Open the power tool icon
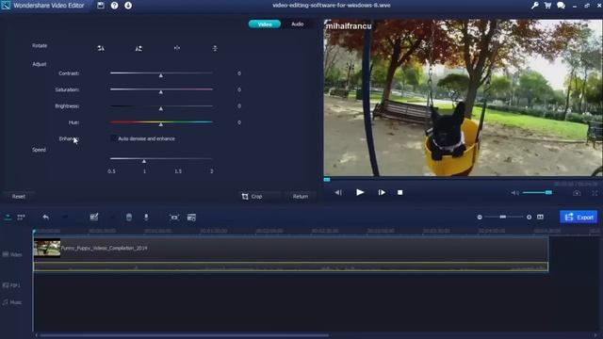The image size is (603, 339). [174, 218]
